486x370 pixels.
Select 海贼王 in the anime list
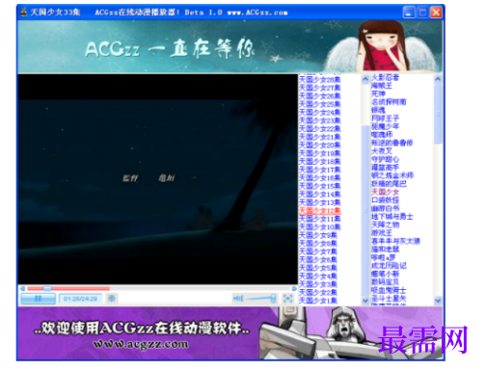coord(382,86)
